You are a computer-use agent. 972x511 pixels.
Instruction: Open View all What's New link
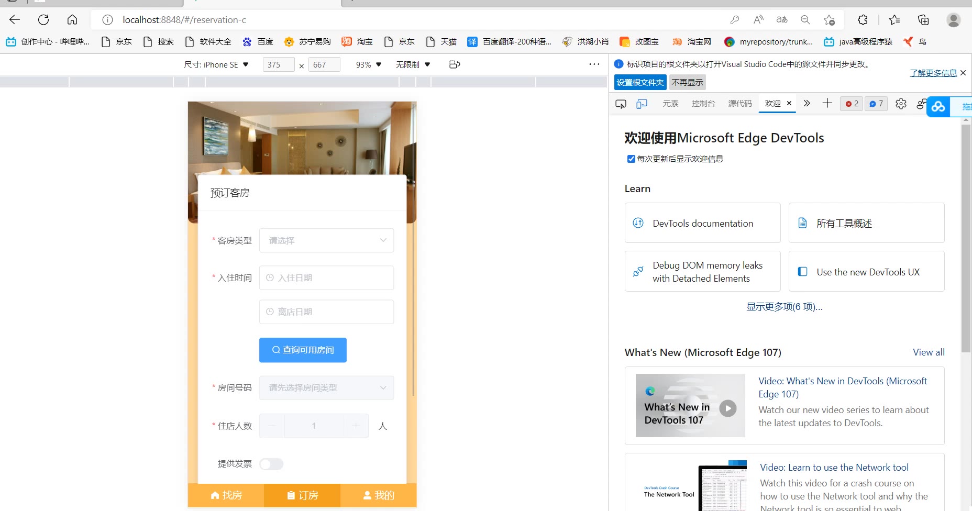[929, 352]
